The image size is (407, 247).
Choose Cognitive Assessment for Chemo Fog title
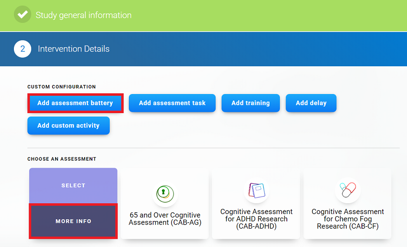click(348, 218)
